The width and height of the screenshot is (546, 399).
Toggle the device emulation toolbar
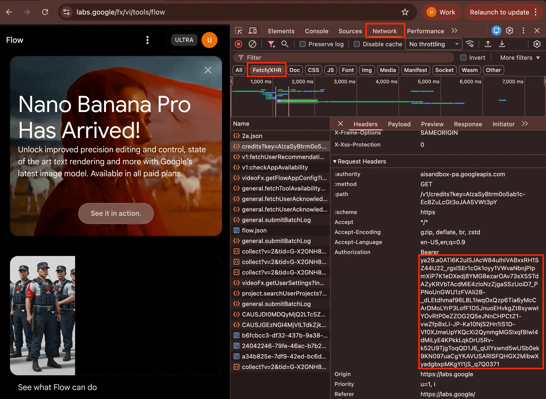click(x=252, y=30)
